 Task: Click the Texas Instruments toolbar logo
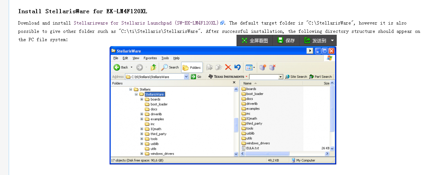pos(226,76)
